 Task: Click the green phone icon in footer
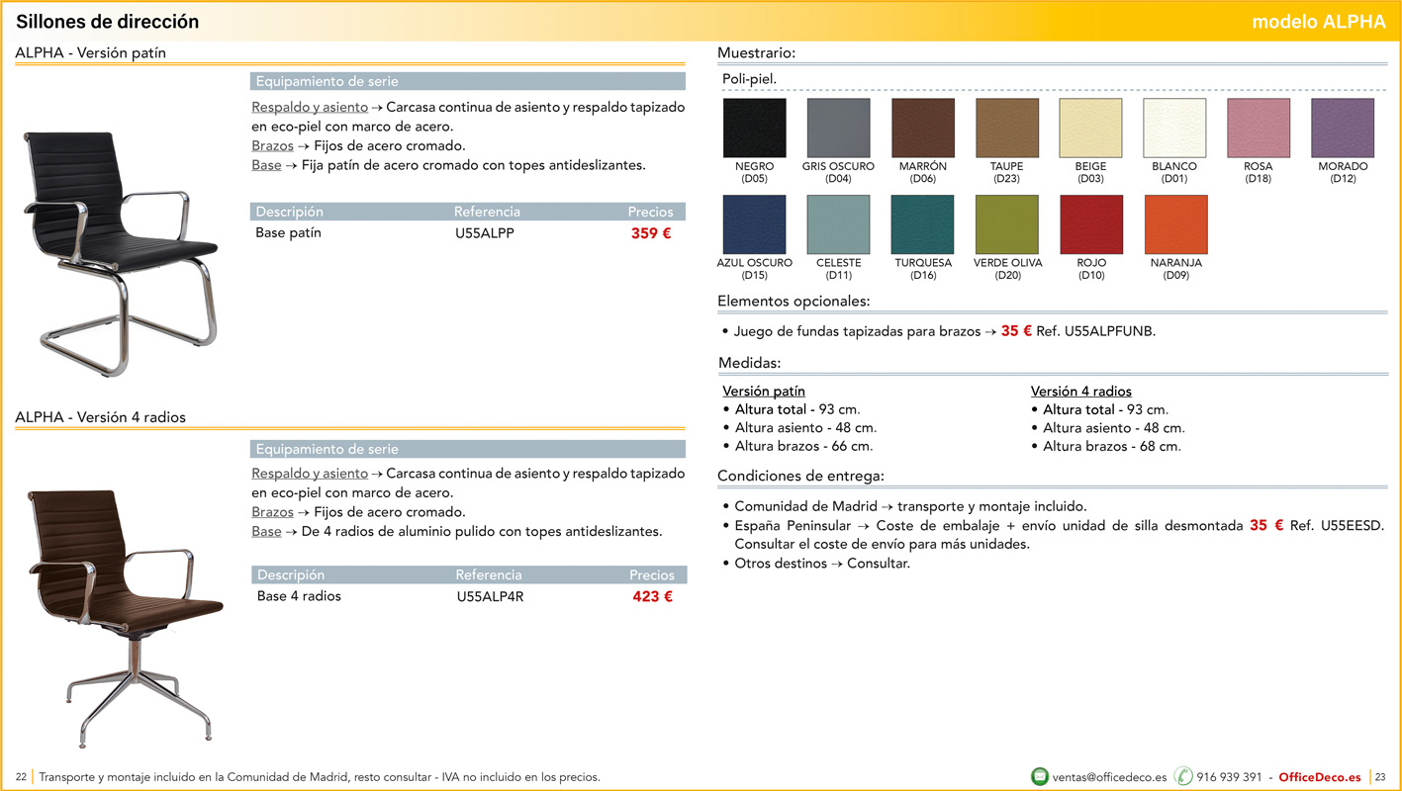pyautogui.click(x=1183, y=776)
